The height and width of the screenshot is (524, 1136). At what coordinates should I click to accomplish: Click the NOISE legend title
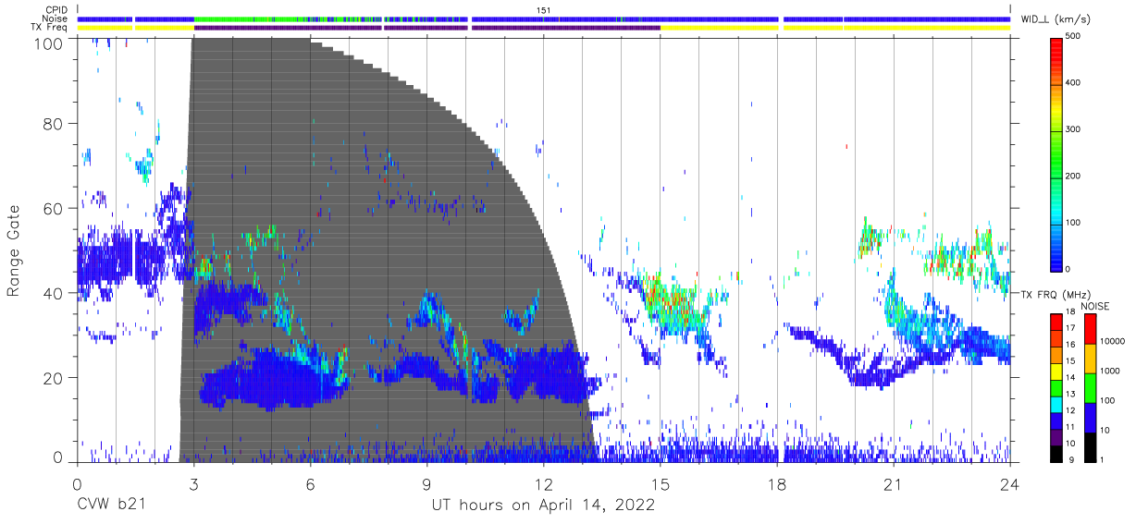click(x=1094, y=306)
